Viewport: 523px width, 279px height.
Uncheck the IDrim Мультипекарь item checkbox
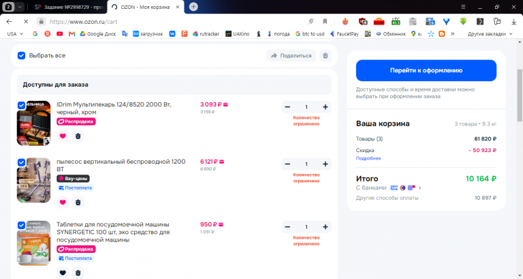coord(21,105)
